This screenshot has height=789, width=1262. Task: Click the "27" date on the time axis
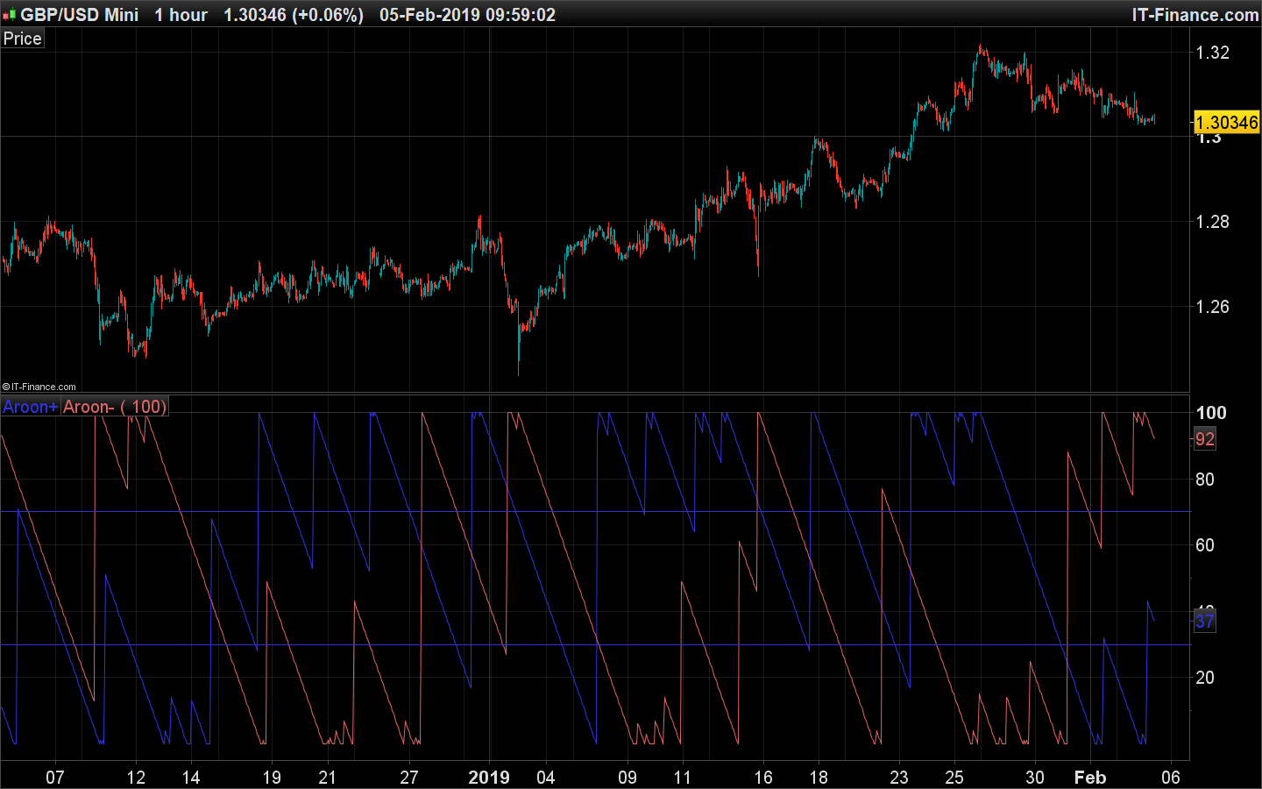(409, 778)
